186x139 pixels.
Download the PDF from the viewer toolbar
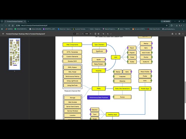[x=176, y=34]
